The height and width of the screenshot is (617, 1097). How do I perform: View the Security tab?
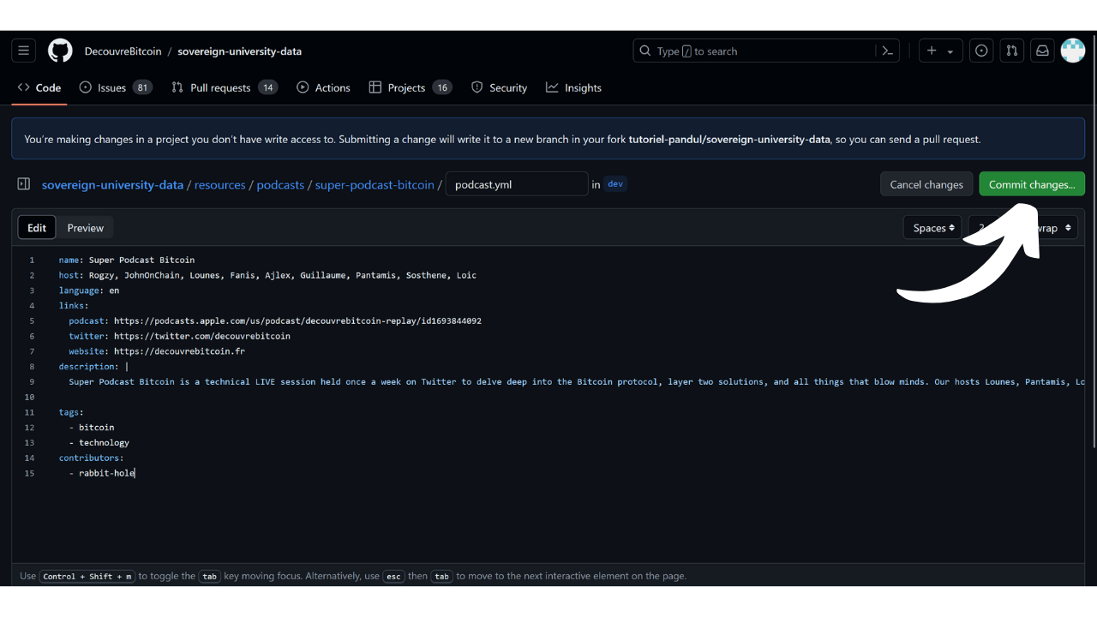coord(499,87)
